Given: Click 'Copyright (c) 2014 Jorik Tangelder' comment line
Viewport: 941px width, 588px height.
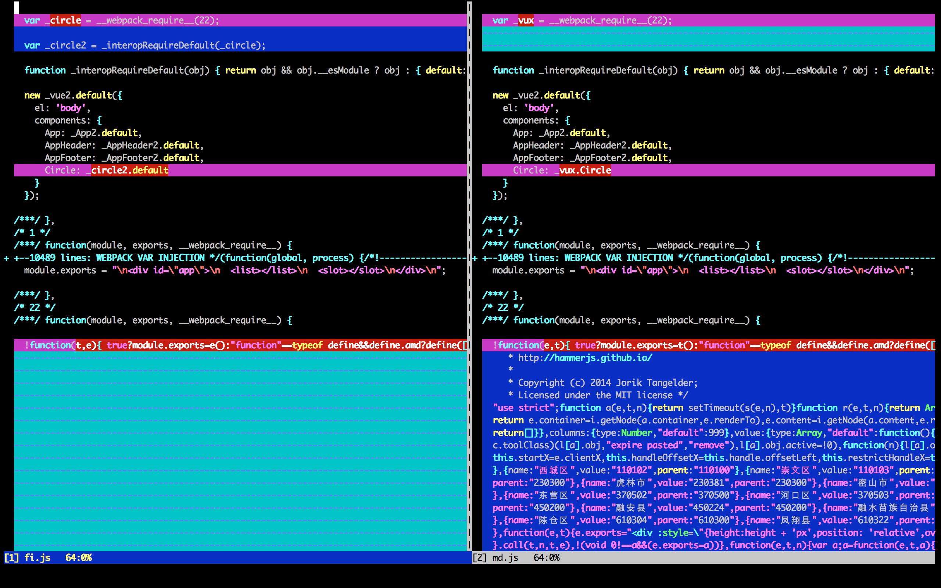Looking at the screenshot, I should (603, 383).
